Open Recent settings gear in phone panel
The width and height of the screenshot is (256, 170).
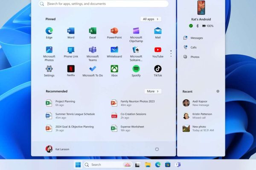tap(218, 91)
